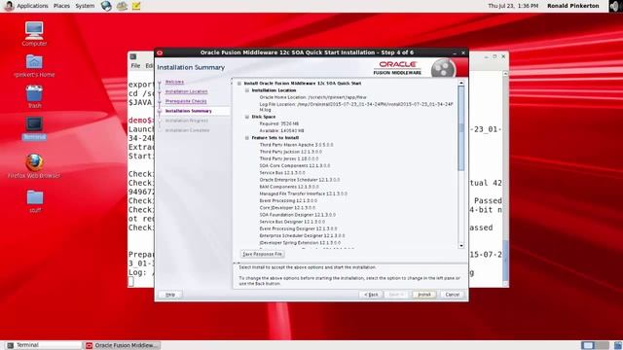Viewport: 623px width, 350px height.
Task: Launch Firefox Web Browser from desktop
Action: click(x=34, y=165)
